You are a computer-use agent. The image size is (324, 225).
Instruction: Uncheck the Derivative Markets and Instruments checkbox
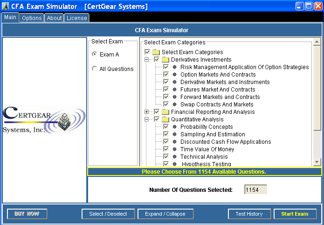pyautogui.click(x=165, y=82)
